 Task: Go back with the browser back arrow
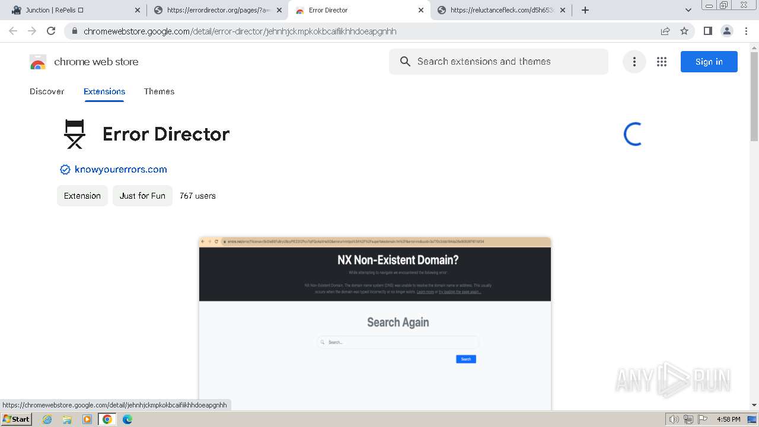pos(13,31)
